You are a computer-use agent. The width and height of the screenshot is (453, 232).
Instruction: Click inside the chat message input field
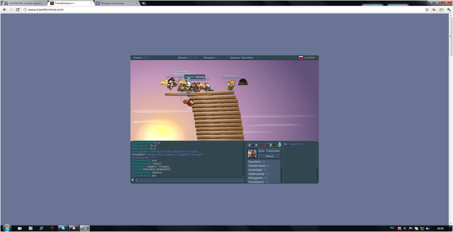[x=189, y=180]
